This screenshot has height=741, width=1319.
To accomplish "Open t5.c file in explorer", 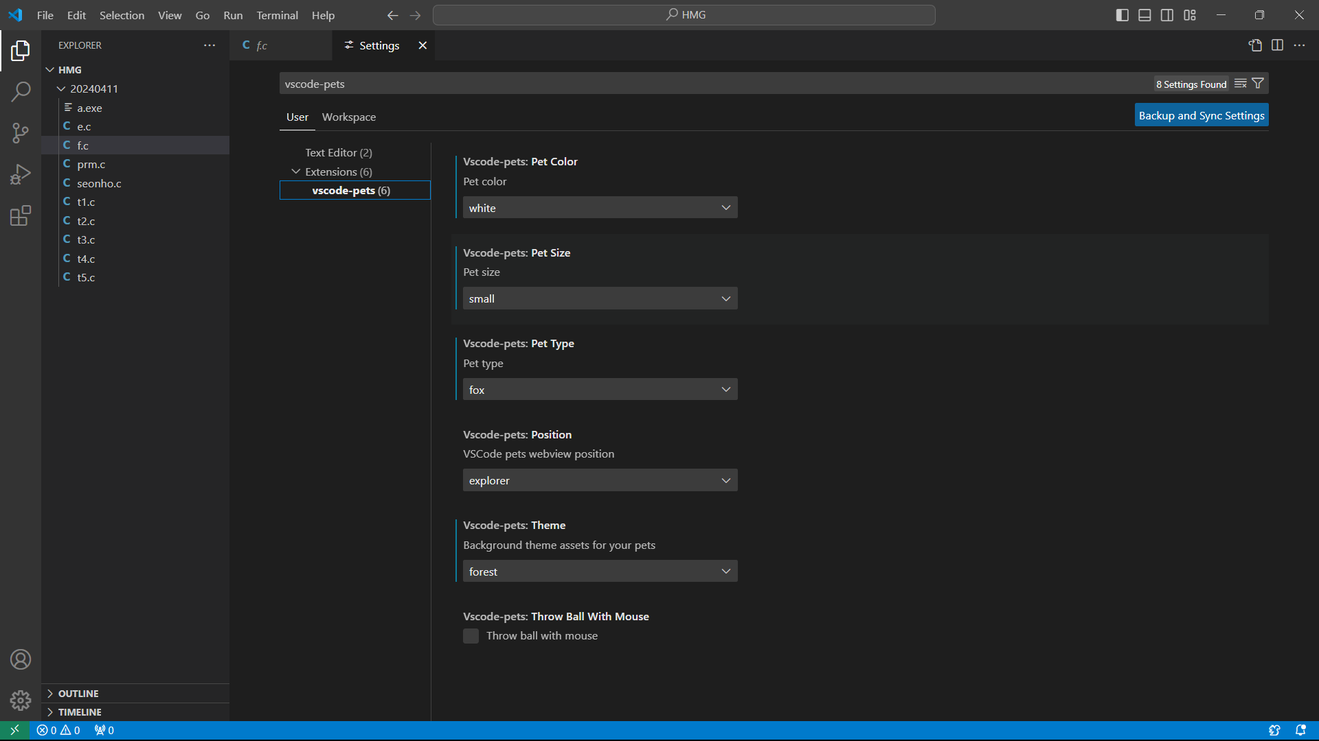I will point(135,277).
